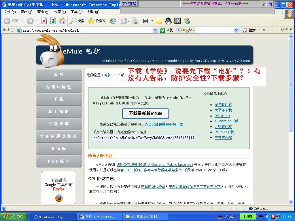Open the Word edit icon dropdown arrow
This screenshot has height=221, width=295.
pos(152,21)
